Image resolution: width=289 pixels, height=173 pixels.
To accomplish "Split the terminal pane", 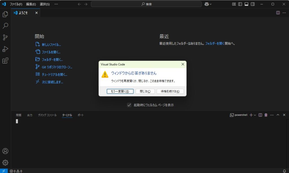I will (260, 115).
